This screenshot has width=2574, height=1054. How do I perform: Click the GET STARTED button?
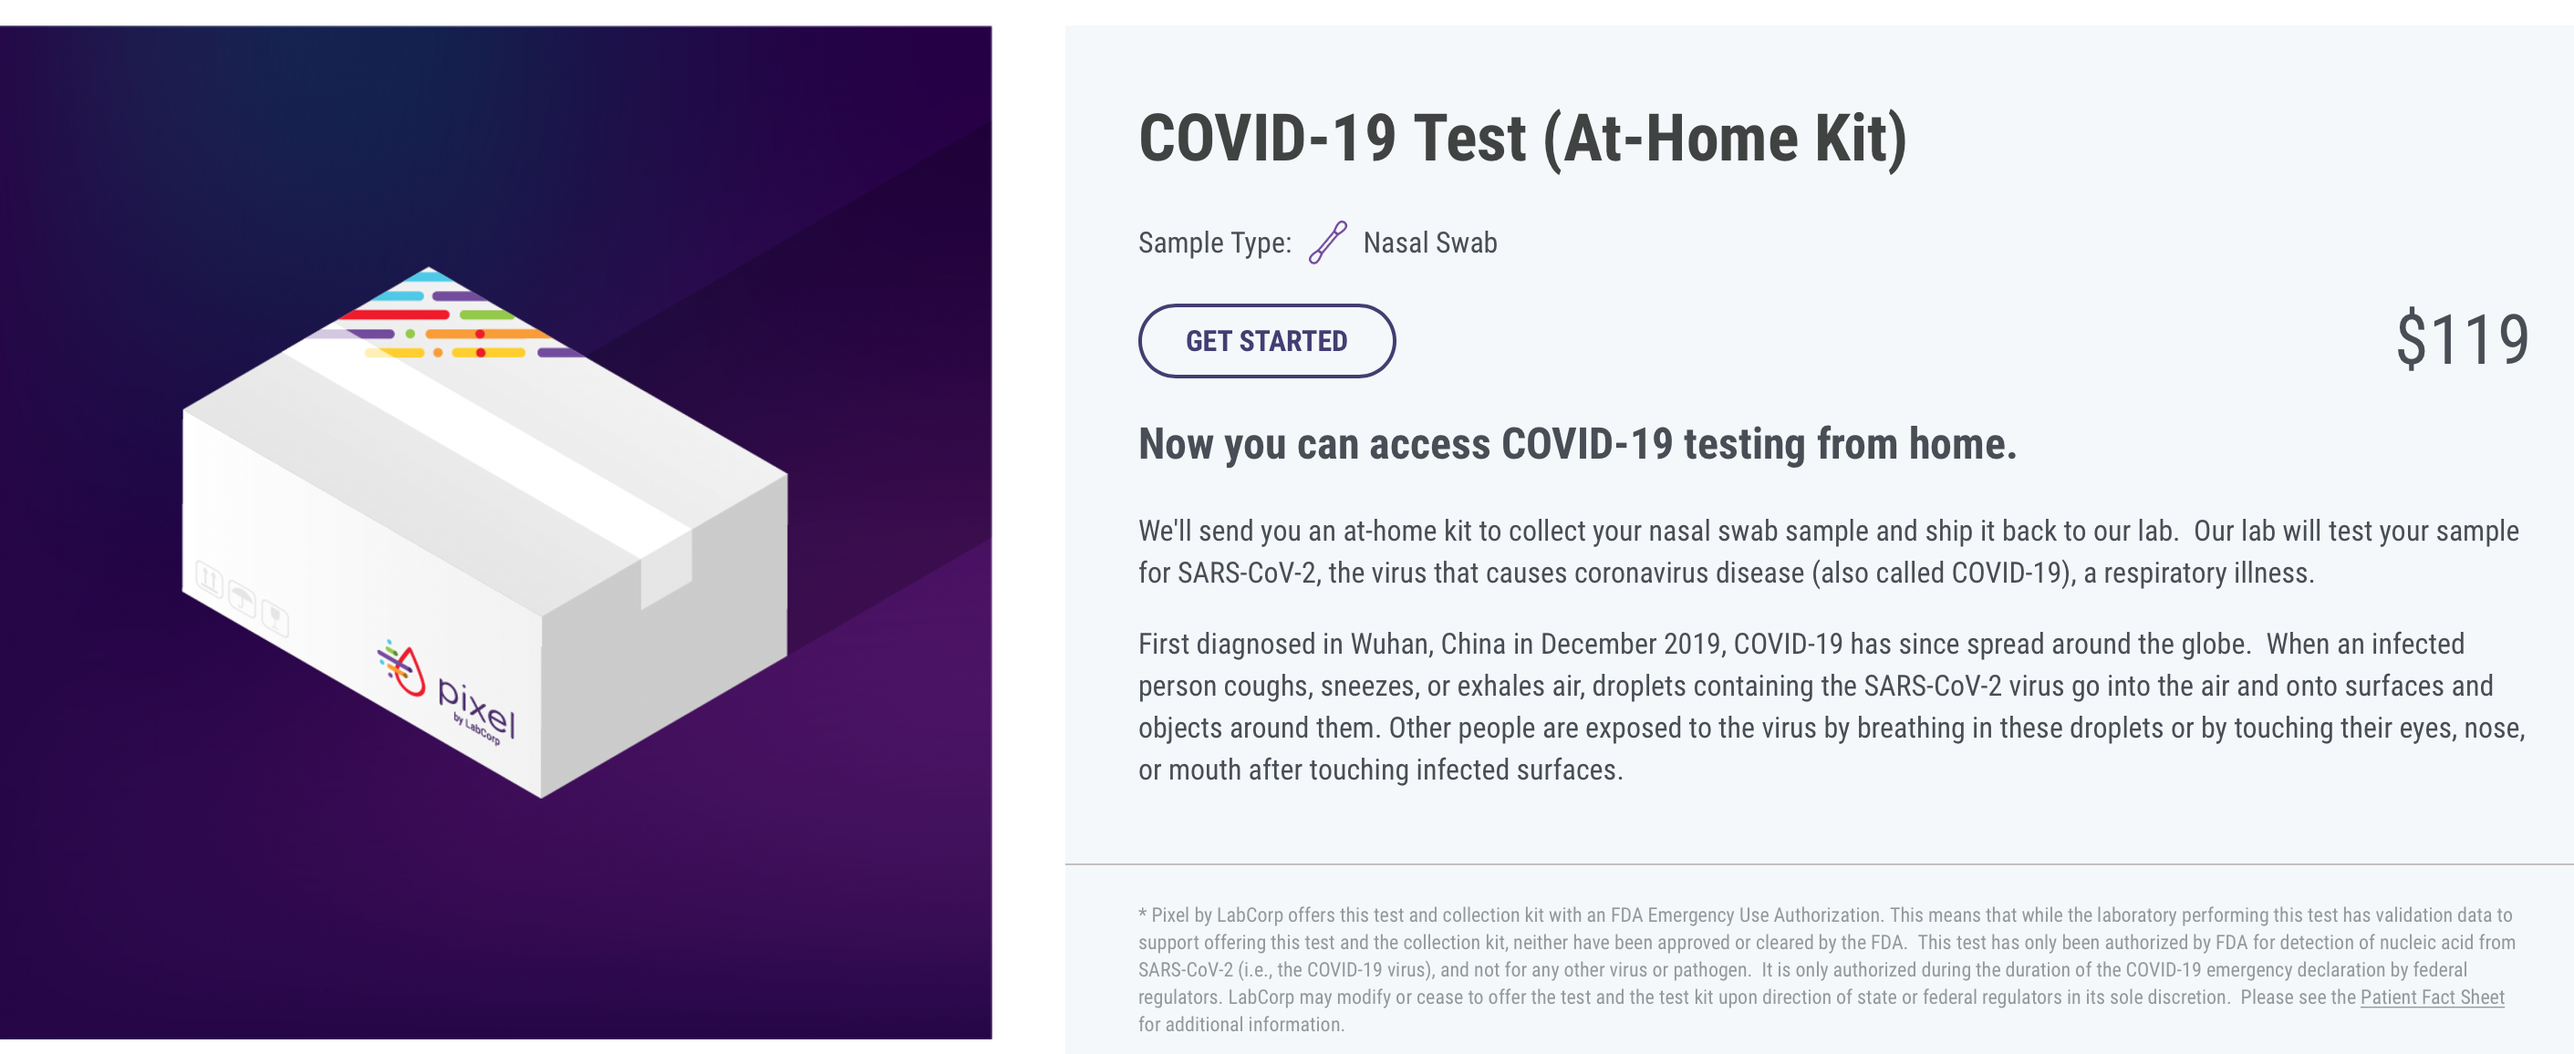tap(1266, 341)
